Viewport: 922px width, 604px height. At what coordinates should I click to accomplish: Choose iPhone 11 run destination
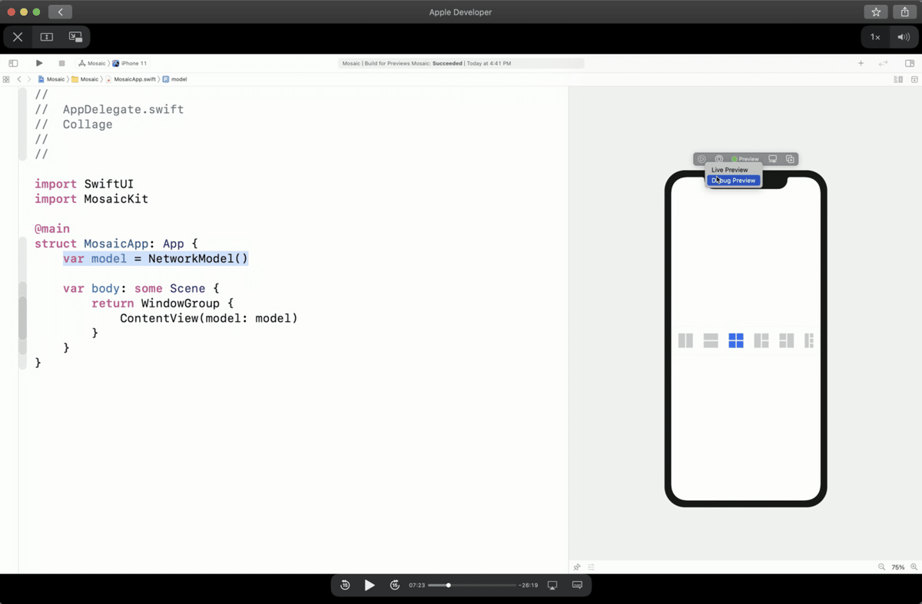point(130,63)
